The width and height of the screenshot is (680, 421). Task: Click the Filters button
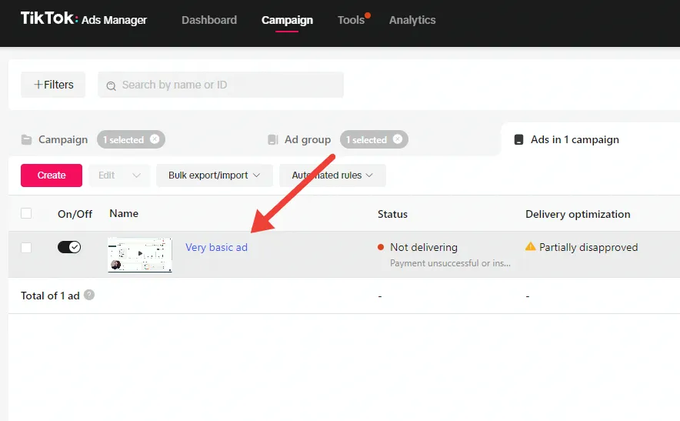[53, 85]
